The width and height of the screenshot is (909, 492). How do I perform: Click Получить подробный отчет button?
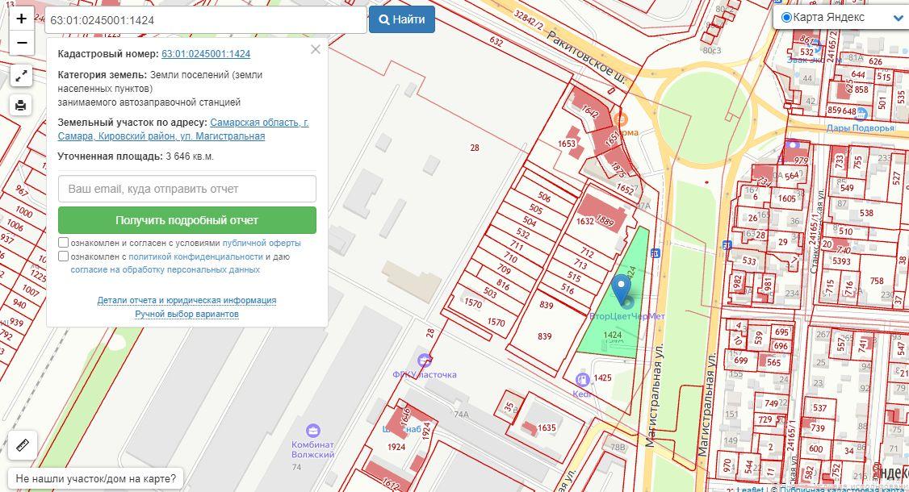186,220
